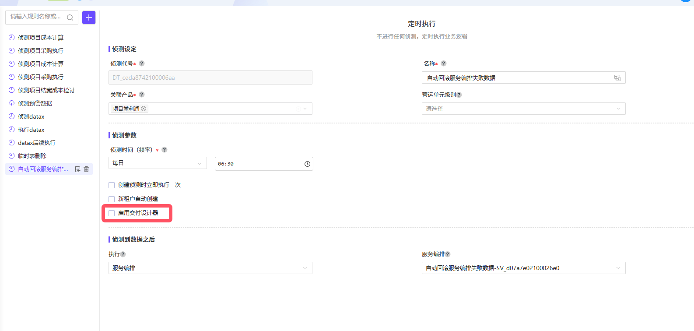Click help icon beside 关联产品 label
The width and height of the screenshot is (694, 331).
(x=142, y=95)
